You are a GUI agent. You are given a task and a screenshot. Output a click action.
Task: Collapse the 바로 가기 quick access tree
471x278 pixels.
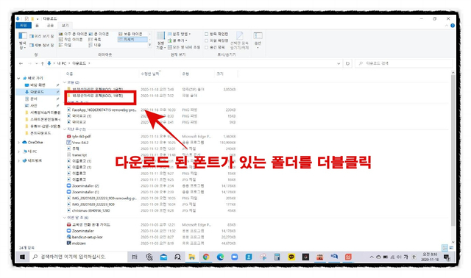pos(18,79)
